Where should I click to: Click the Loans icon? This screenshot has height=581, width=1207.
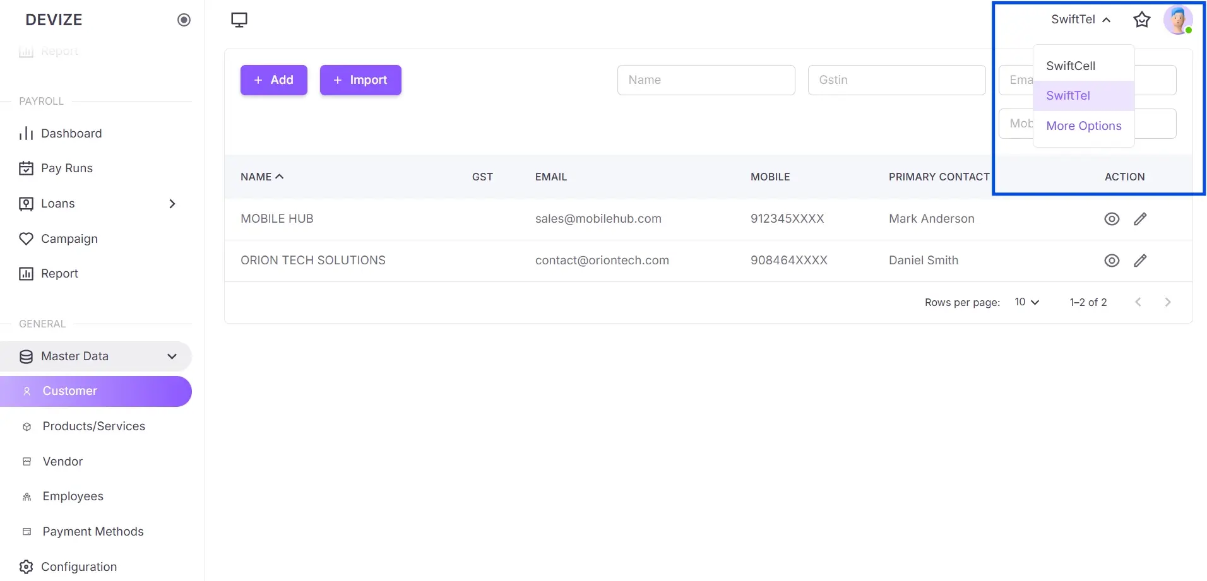coord(26,204)
